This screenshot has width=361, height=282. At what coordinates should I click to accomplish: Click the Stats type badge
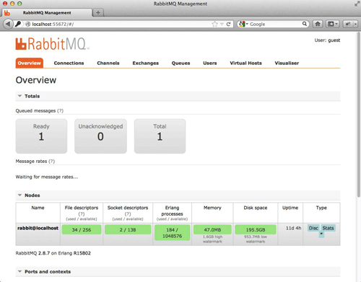[x=328, y=228]
